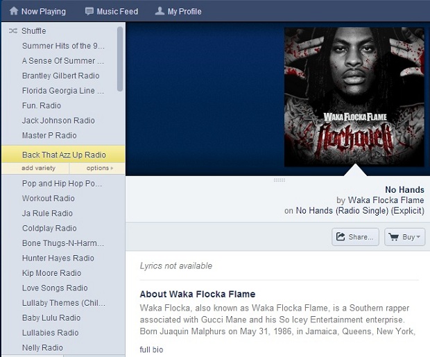Click the Now Playing home icon

(x=14, y=11)
